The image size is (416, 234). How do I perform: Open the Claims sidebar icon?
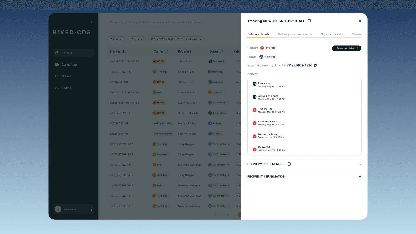tap(66, 76)
